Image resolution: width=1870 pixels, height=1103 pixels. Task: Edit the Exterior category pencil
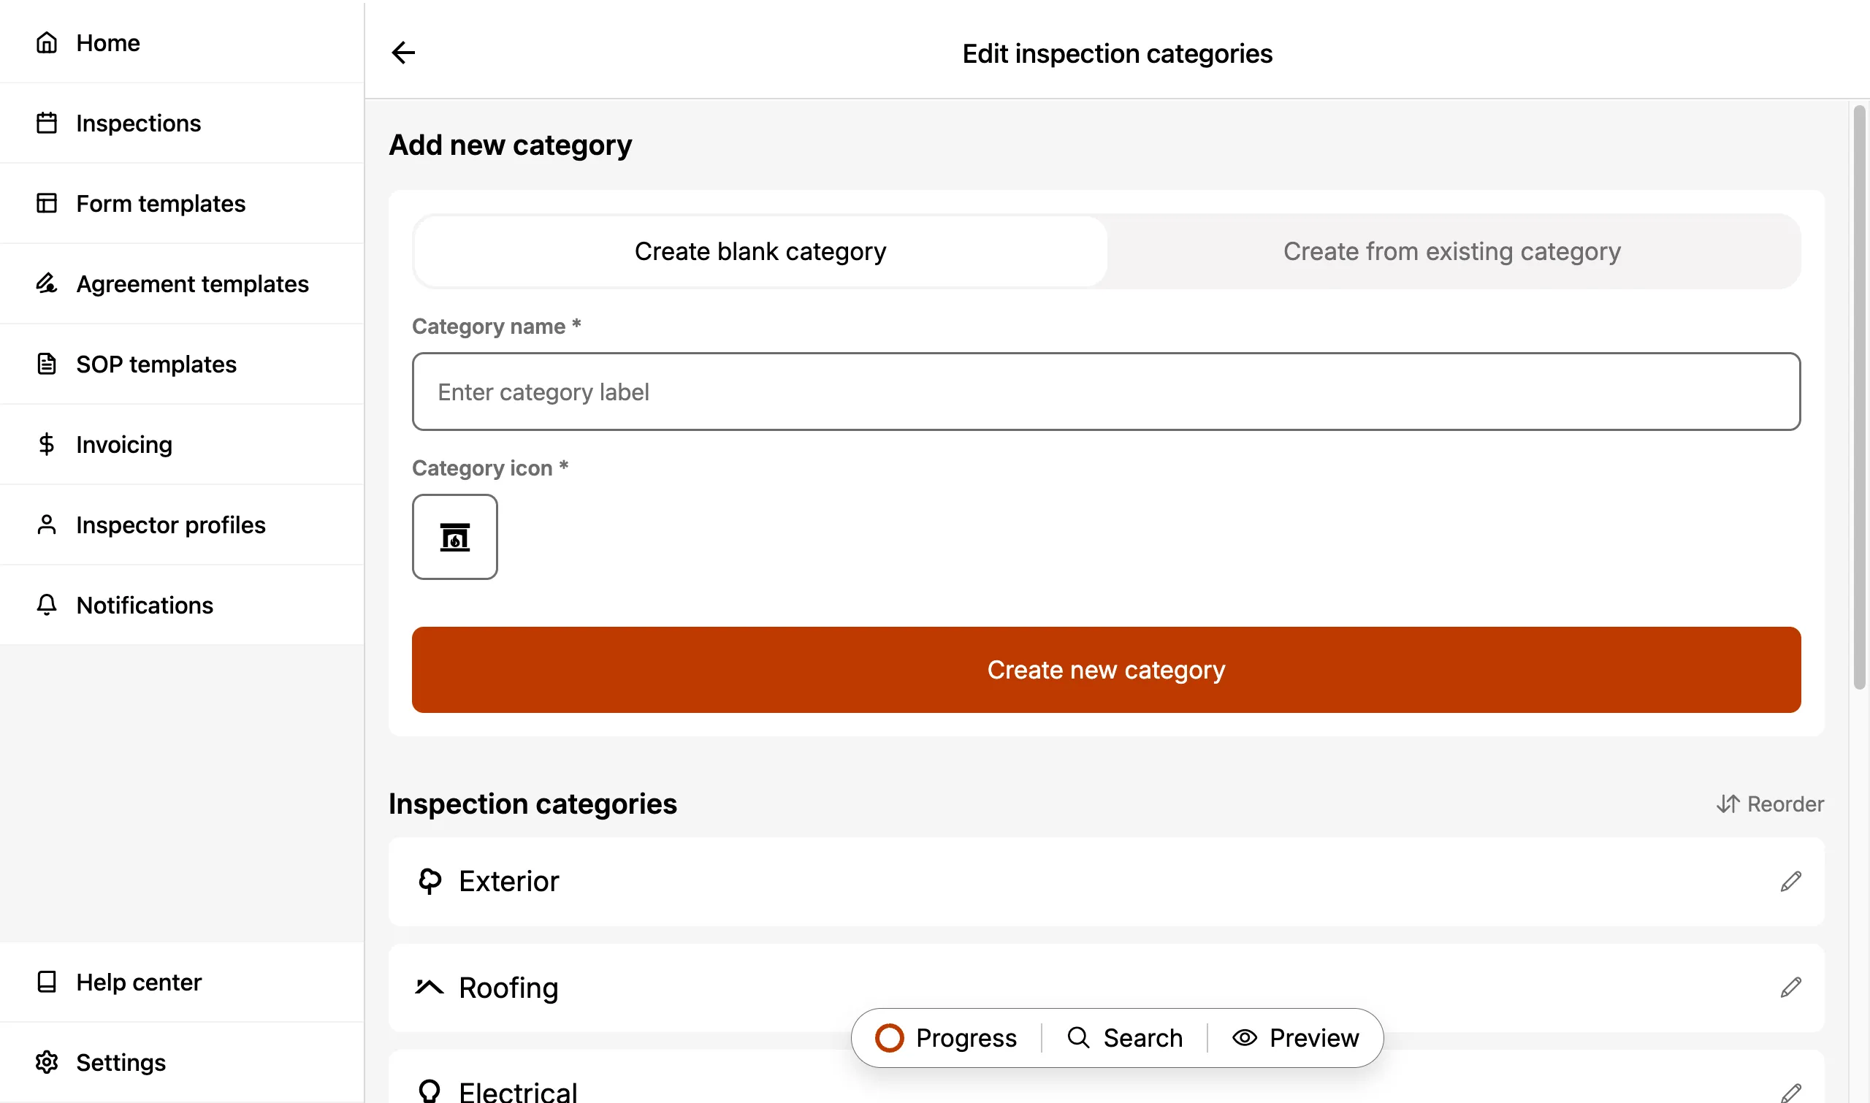(x=1790, y=882)
